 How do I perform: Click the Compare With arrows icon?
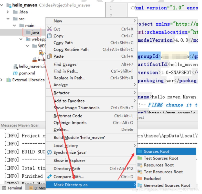click(49, 176)
